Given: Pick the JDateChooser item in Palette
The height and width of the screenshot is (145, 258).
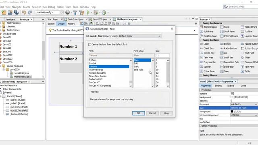Looking at the screenshot, I should coord(208,27).
